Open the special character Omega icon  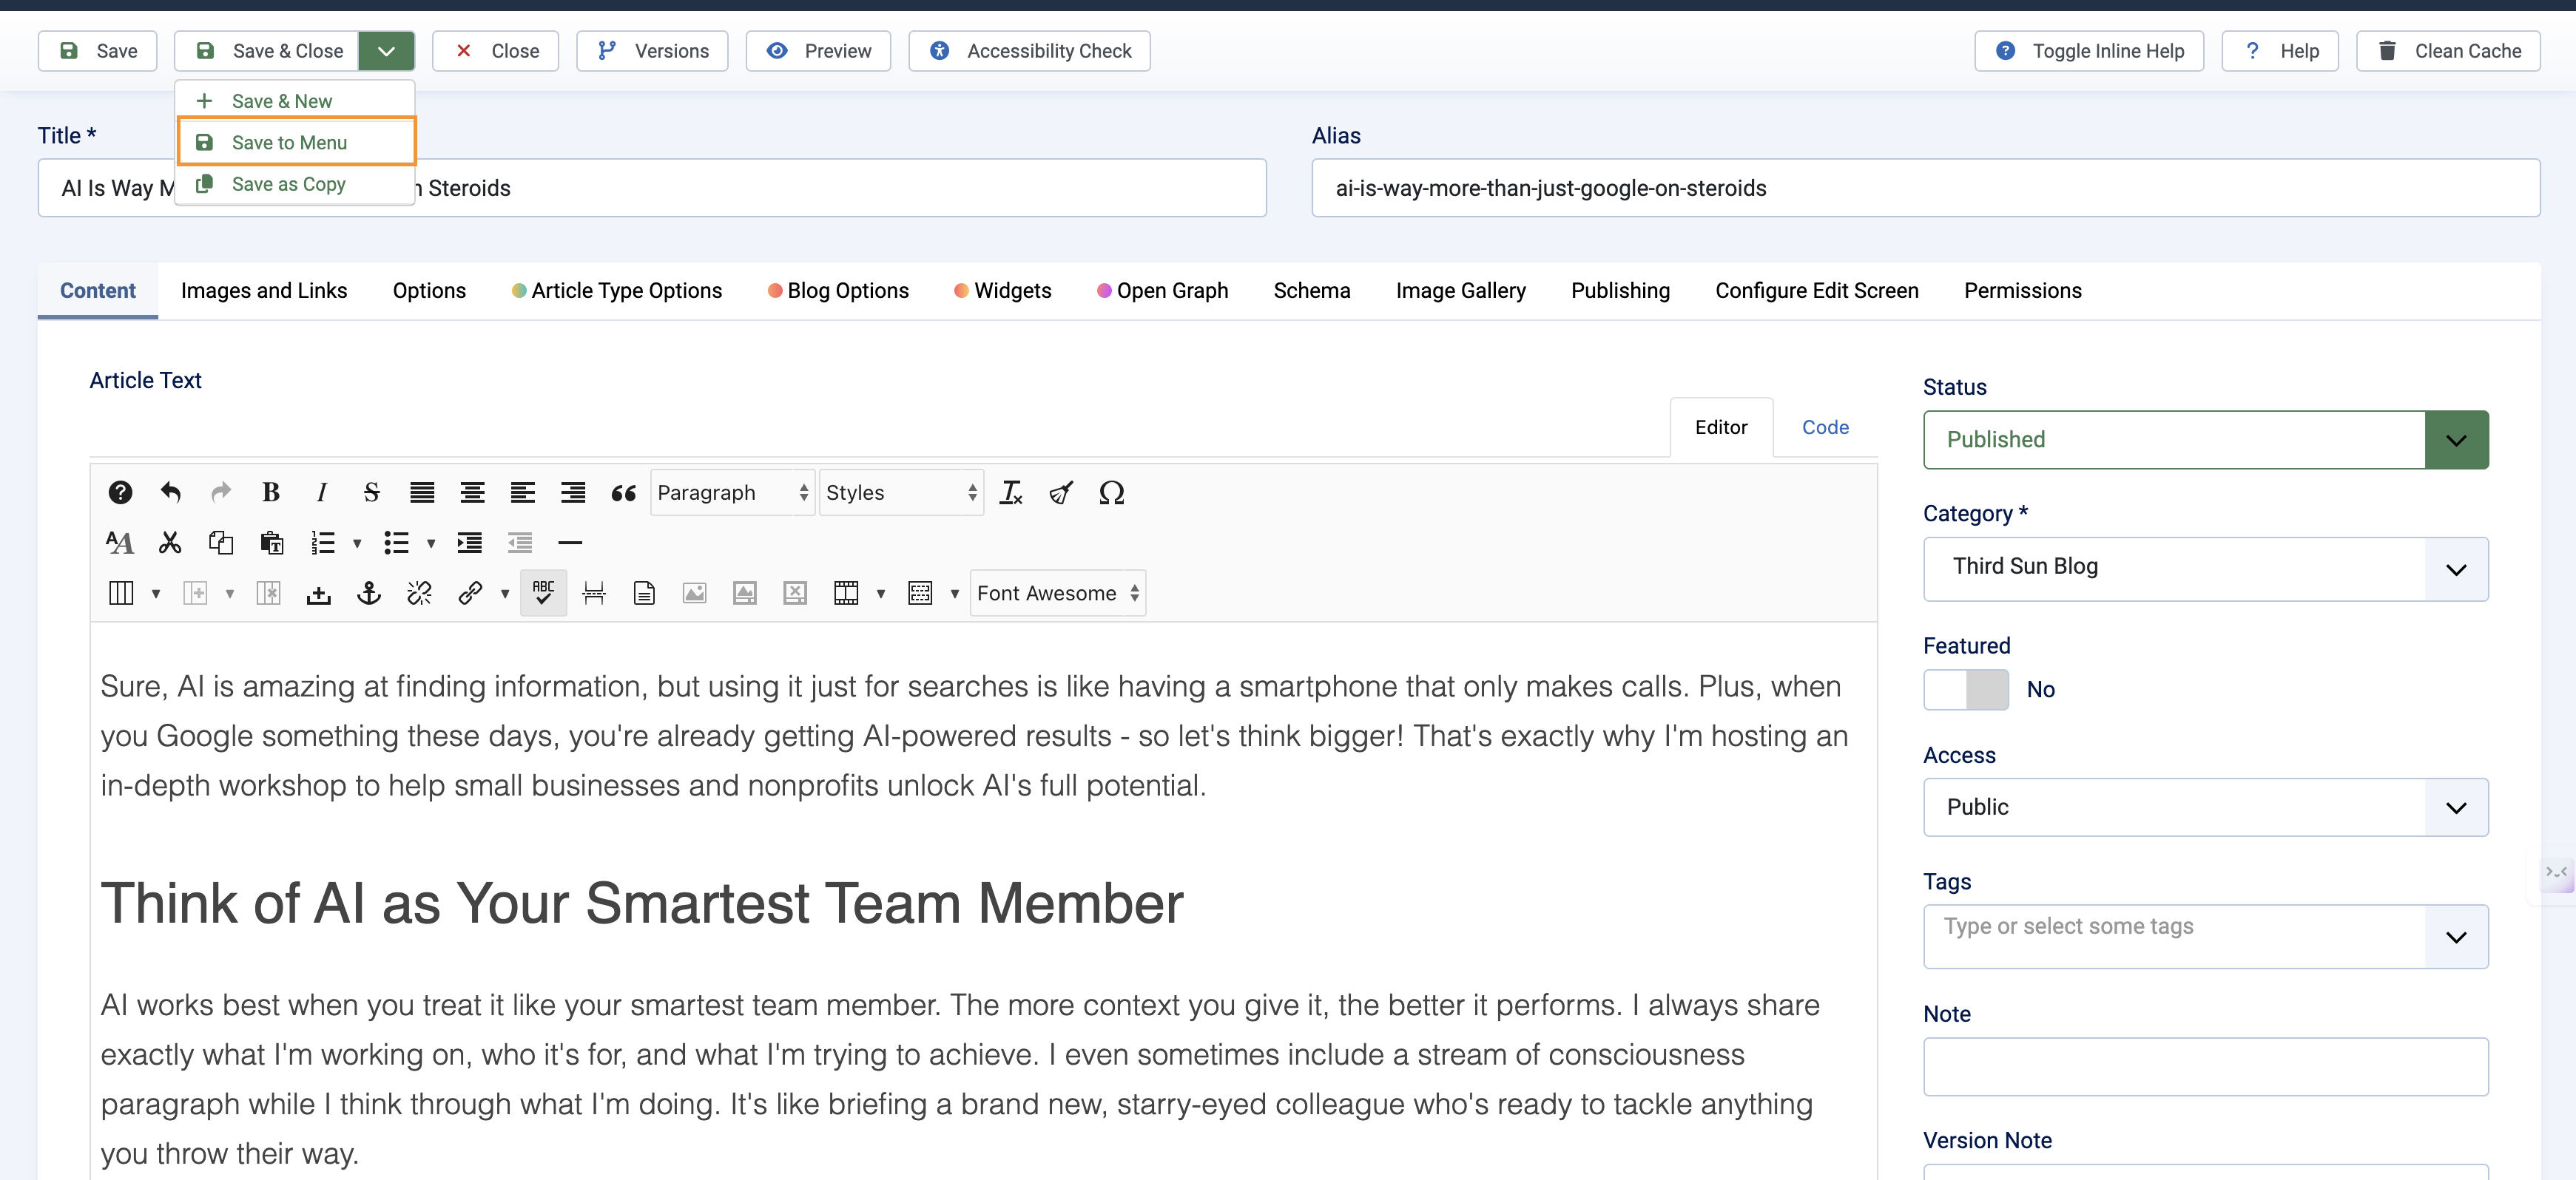point(1111,492)
